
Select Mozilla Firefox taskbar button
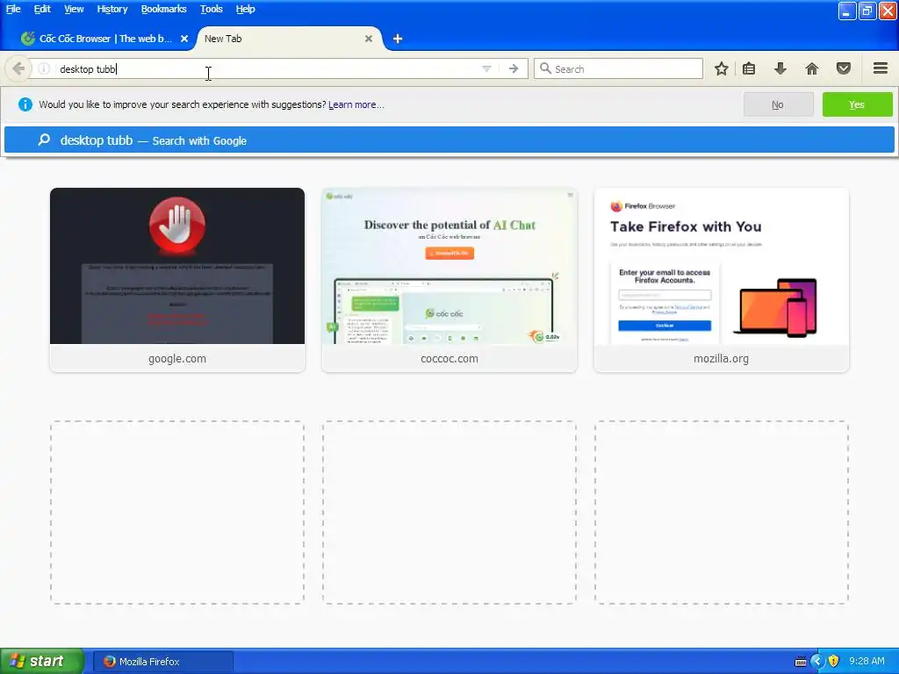pyautogui.click(x=163, y=662)
